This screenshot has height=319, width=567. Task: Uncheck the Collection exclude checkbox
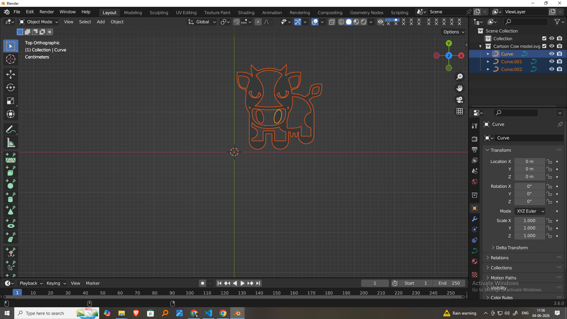coord(544,38)
